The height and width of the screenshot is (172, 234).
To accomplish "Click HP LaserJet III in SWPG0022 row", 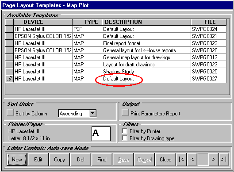I will tap(43, 43).
